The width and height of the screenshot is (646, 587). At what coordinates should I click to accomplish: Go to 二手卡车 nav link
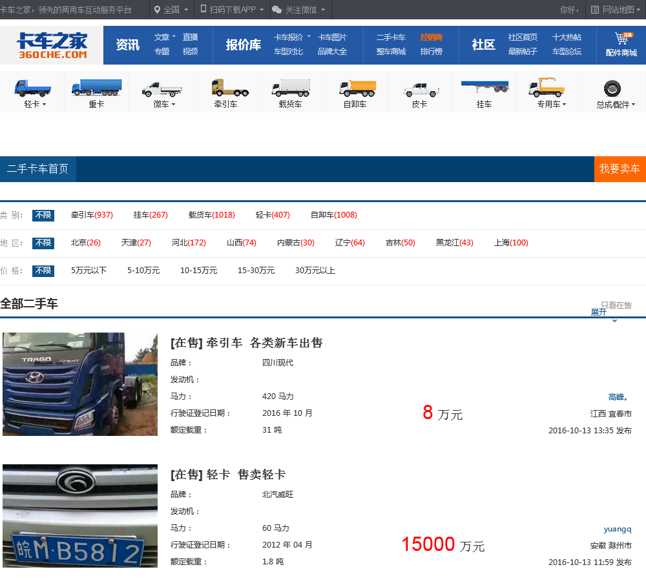391,37
